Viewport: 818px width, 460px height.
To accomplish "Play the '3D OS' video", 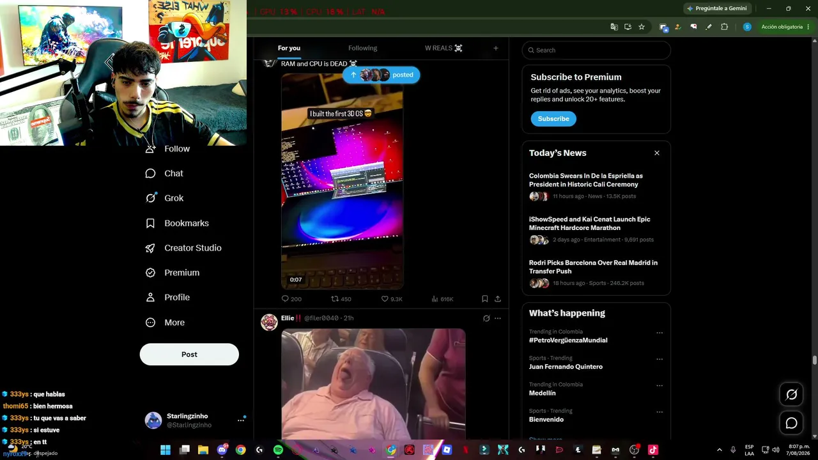I will point(342,181).
